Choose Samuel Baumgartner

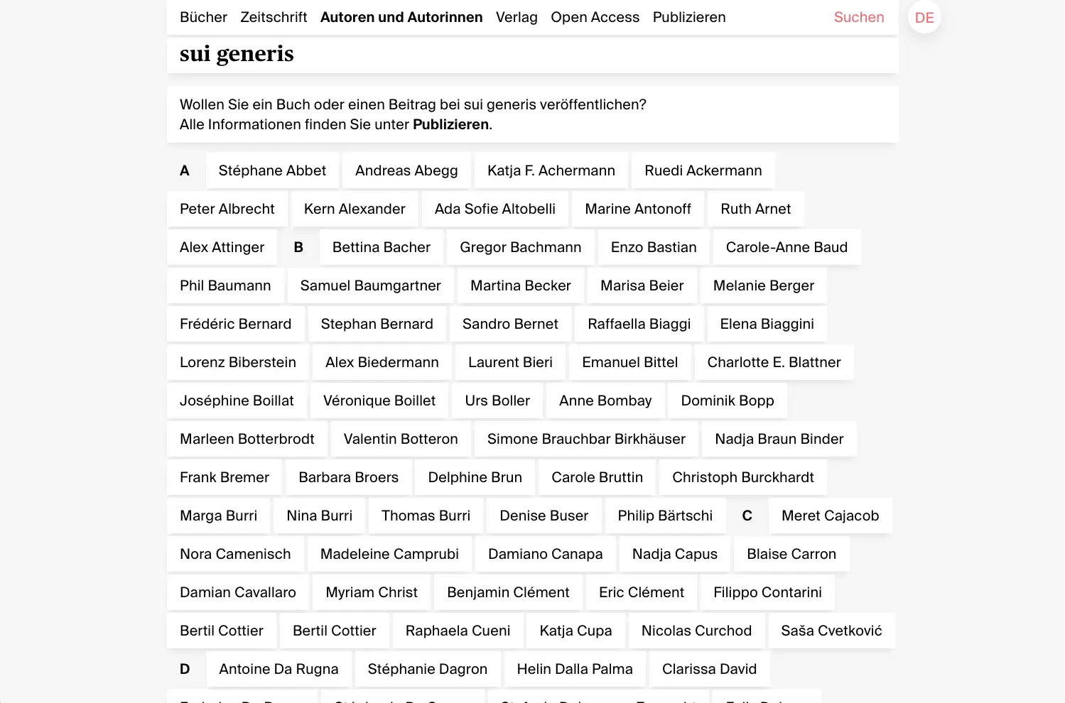coord(371,285)
